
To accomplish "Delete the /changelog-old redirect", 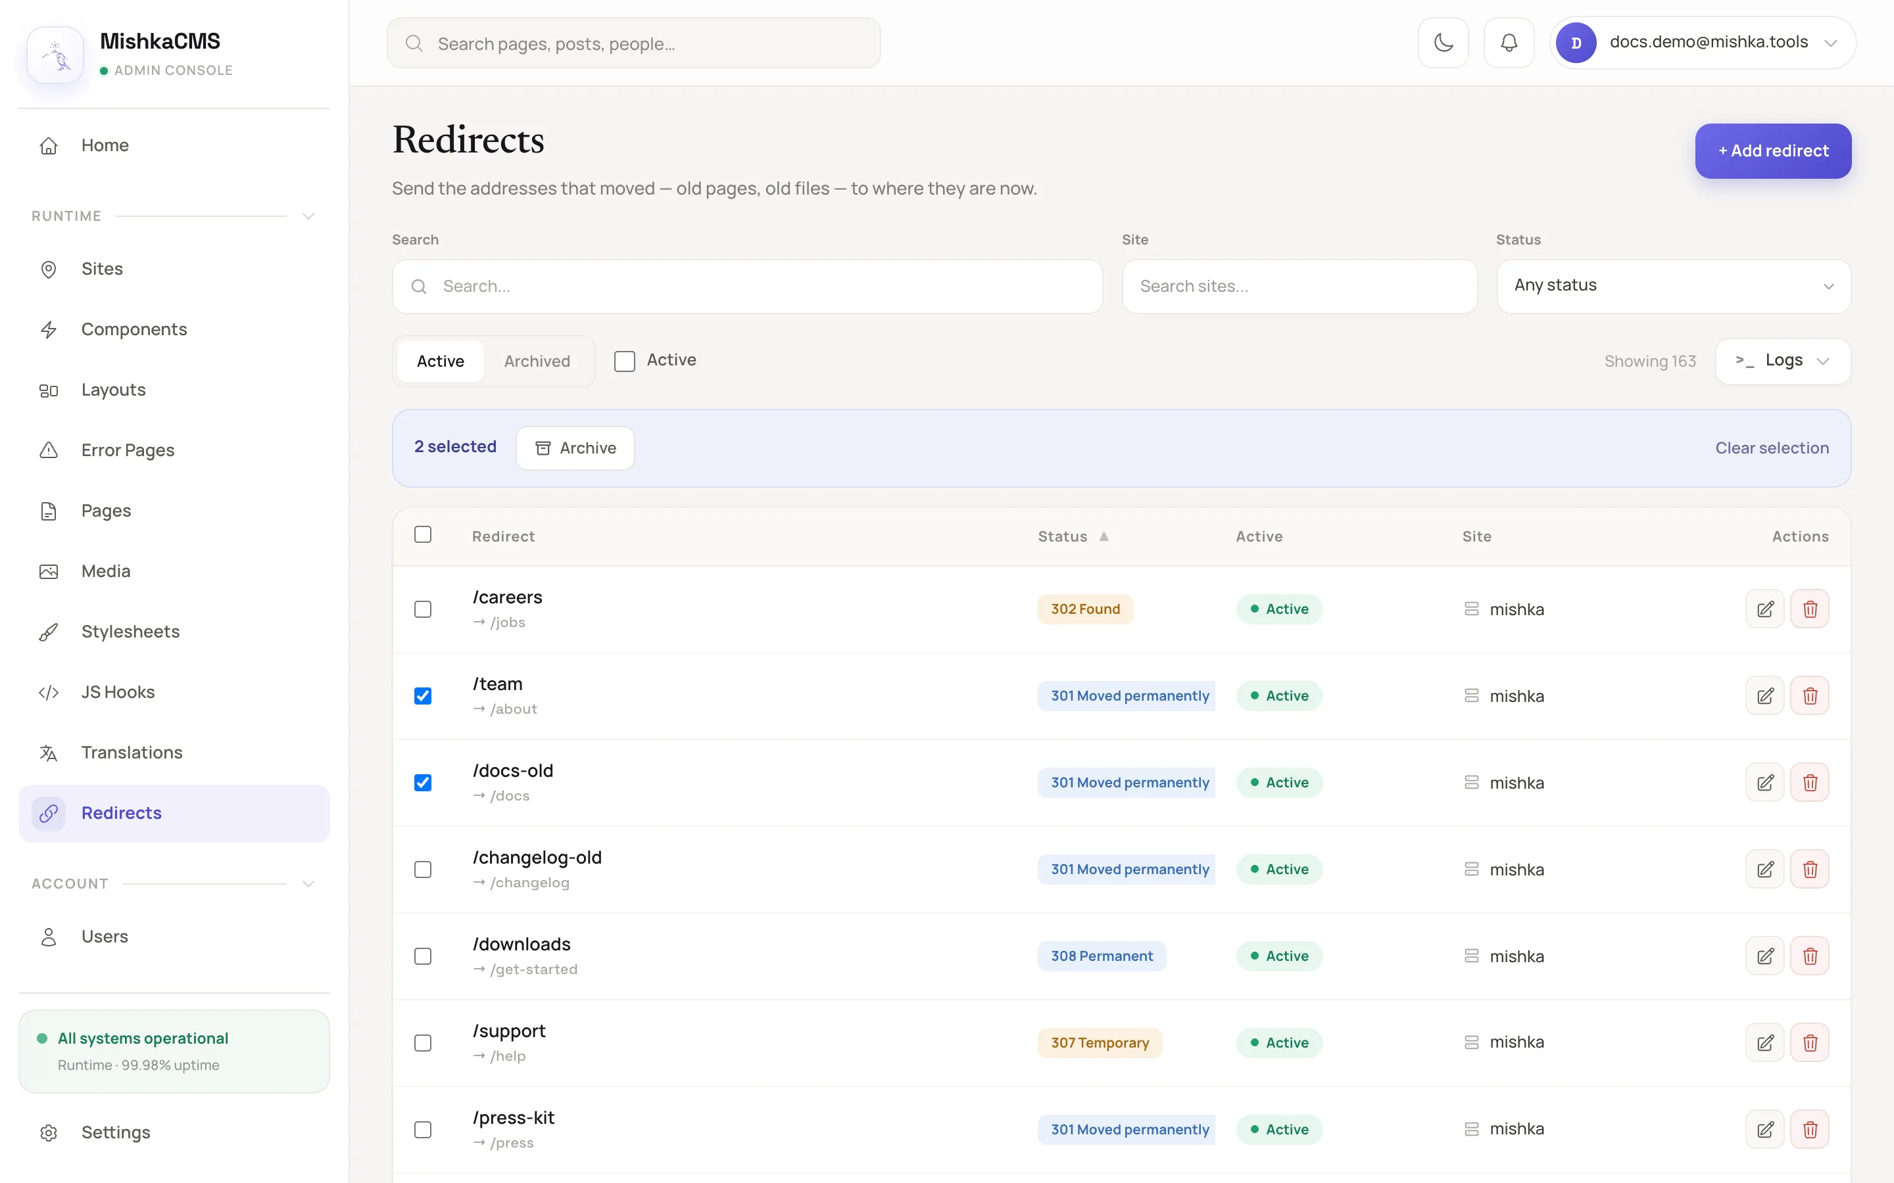I will [x=1810, y=870].
